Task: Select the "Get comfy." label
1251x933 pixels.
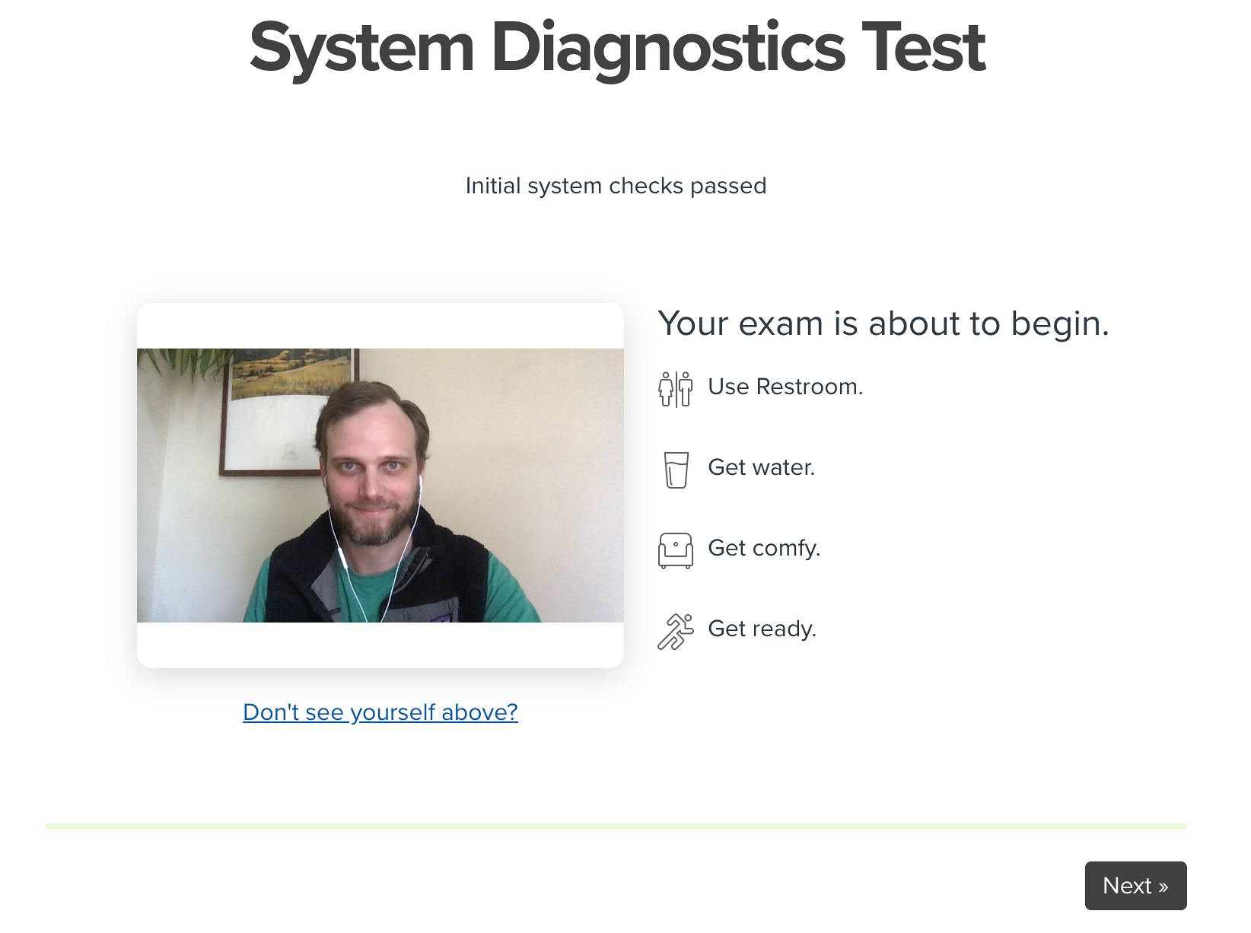Action: [x=764, y=548]
